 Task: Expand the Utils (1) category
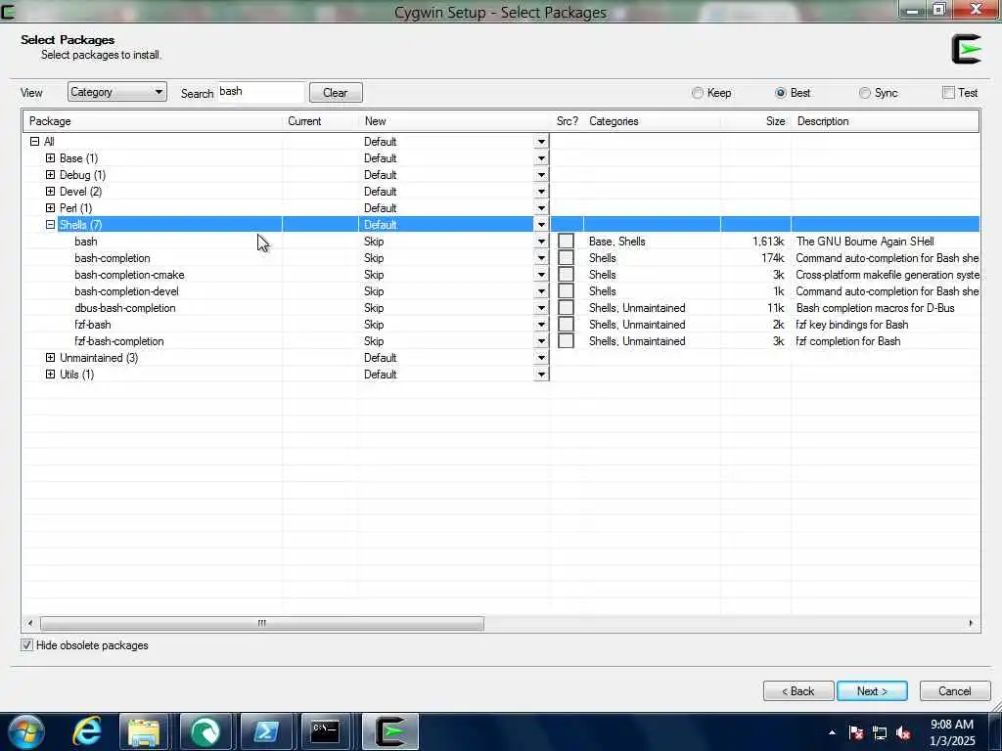(51, 375)
